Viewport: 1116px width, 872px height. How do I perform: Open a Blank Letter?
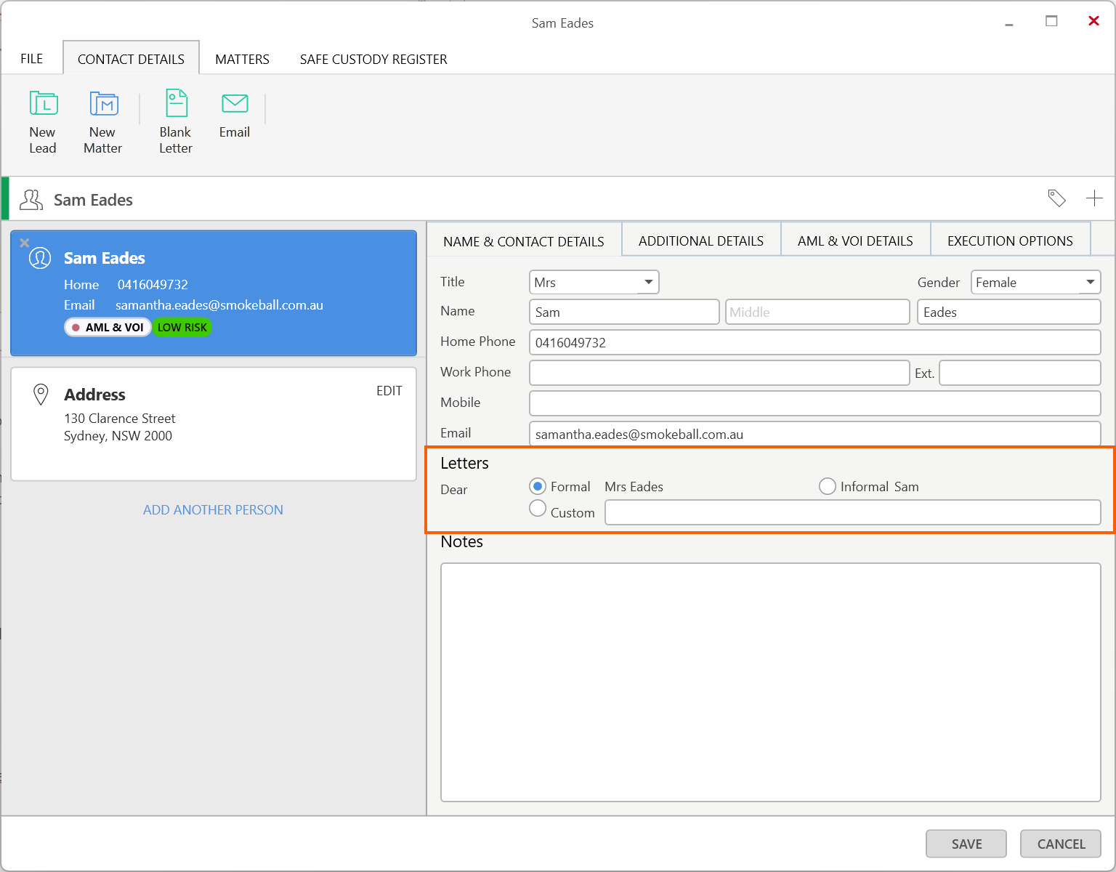point(176,104)
